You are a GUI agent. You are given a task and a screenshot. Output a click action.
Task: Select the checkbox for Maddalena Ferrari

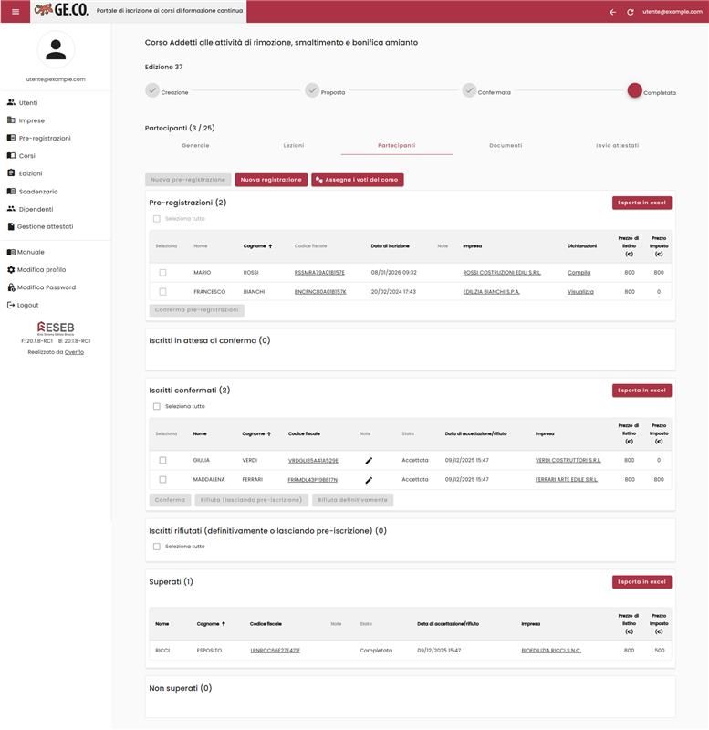coord(162,479)
